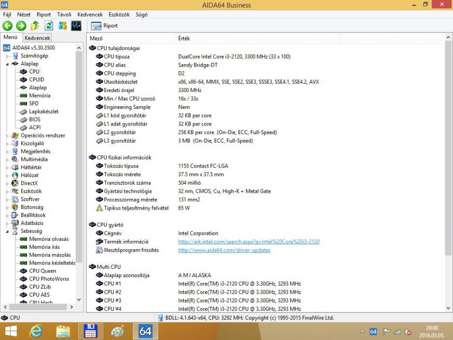Open the remote users toolbar icon
Viewport: 453px width, 340px height.
[x=62, y=25]
